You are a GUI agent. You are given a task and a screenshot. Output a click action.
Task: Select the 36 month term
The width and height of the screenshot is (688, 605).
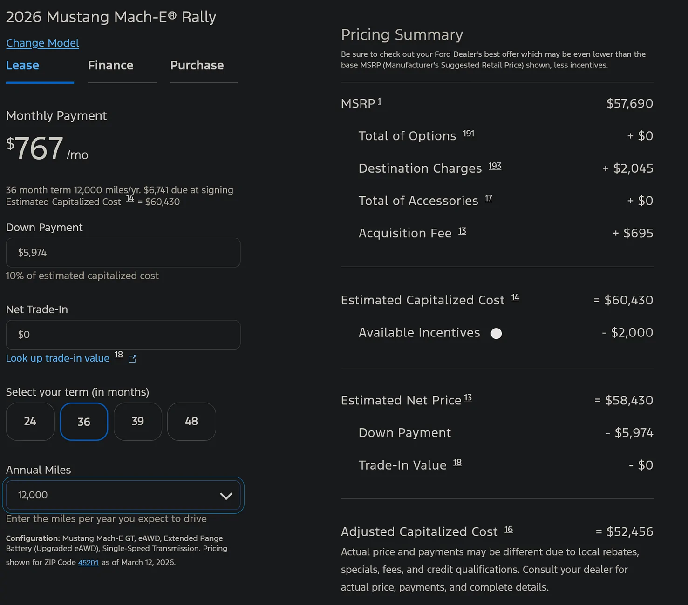(x=84, y=422)
